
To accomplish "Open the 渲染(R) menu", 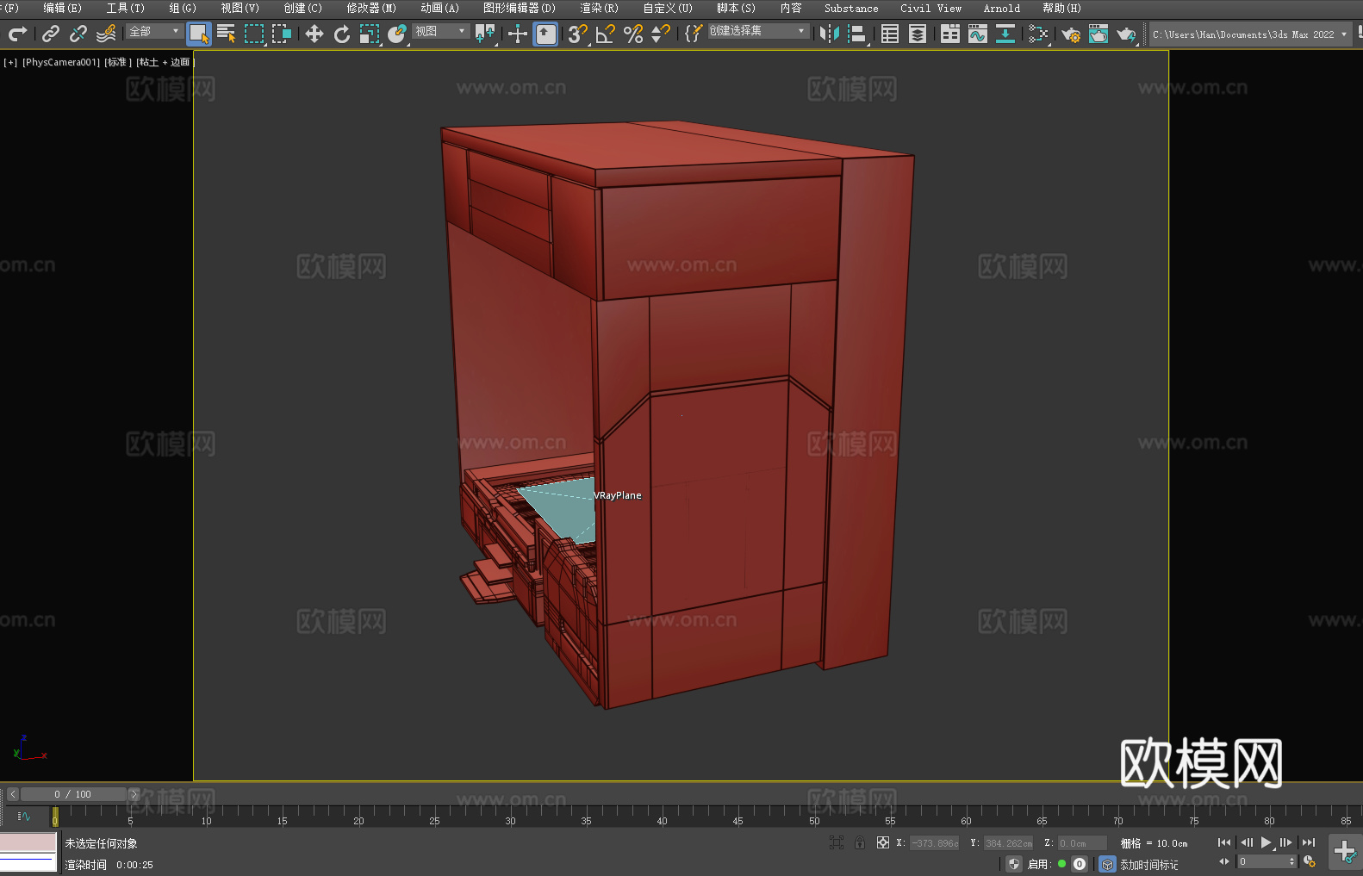I will pyautogui.click(x=599, y=8).
